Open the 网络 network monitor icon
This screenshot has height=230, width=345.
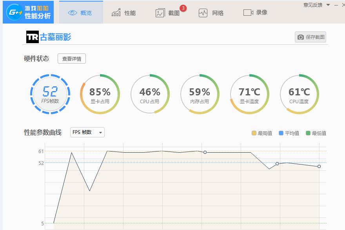(x=204, y=13)
